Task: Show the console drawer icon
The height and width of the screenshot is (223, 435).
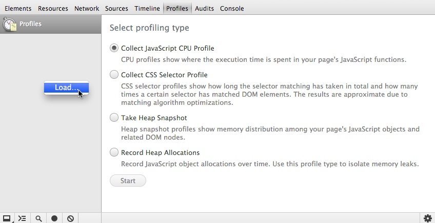Action: (22, 218)
